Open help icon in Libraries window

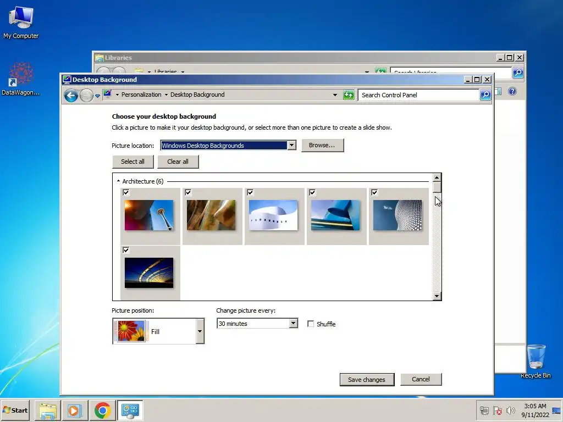tap(512, 91)
